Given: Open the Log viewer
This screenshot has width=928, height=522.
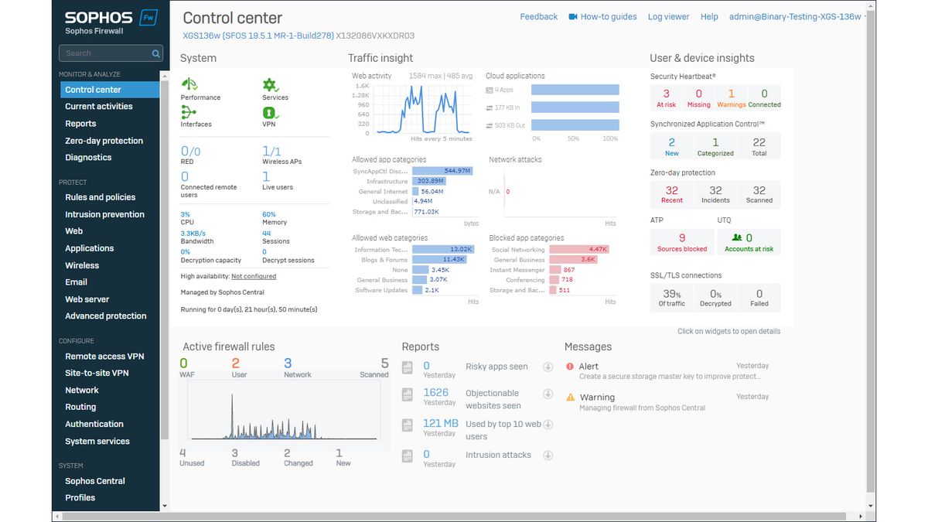Looking at the screenshot, I should click(668, 16).
